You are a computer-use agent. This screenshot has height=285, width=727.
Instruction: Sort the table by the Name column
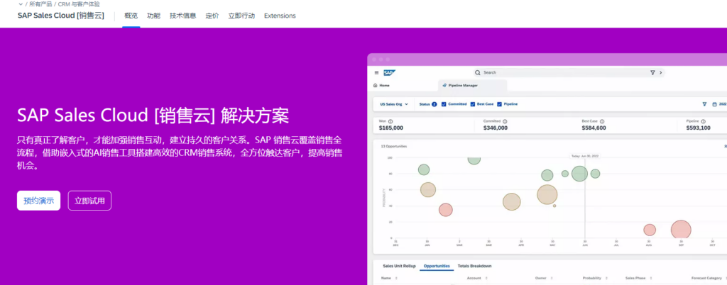coord(396,279)
